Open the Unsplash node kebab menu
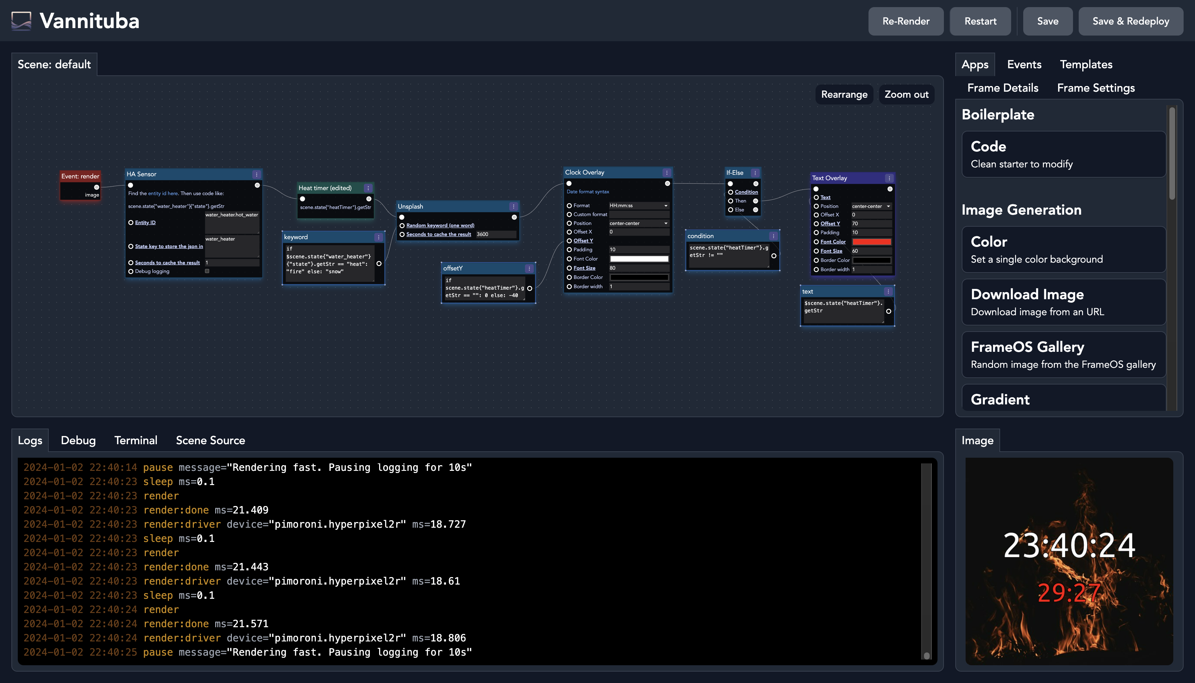Screen dimensions: 1195x683 [514, 206]
